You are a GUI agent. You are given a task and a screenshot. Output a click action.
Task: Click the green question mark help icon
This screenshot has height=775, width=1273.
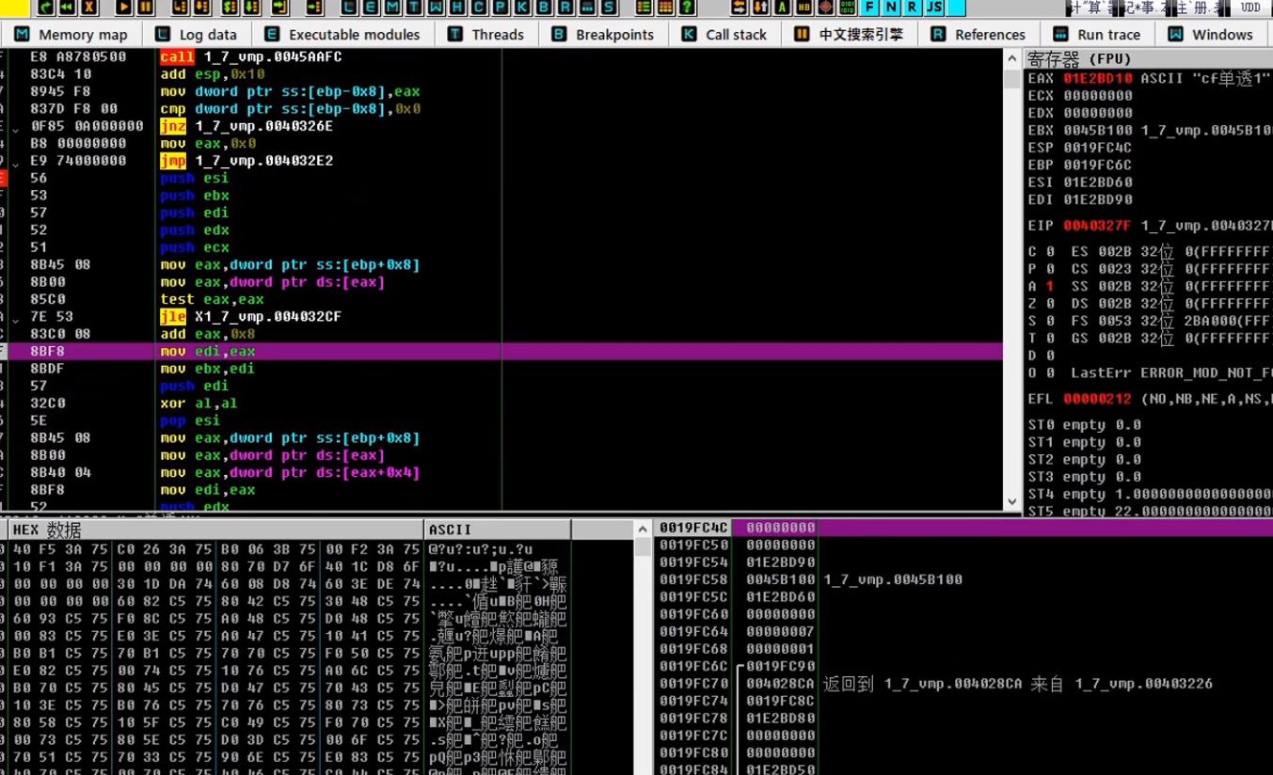tap(688, 8)
